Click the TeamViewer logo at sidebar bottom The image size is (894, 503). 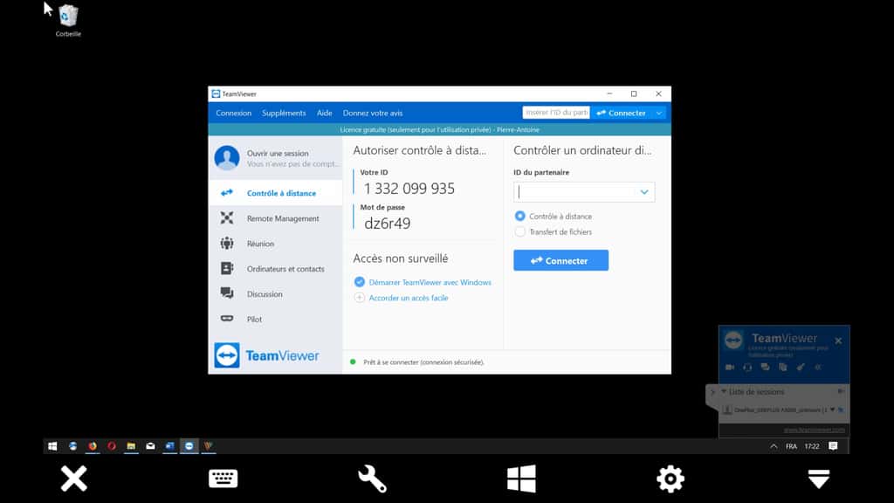click(x=267, y=355)
